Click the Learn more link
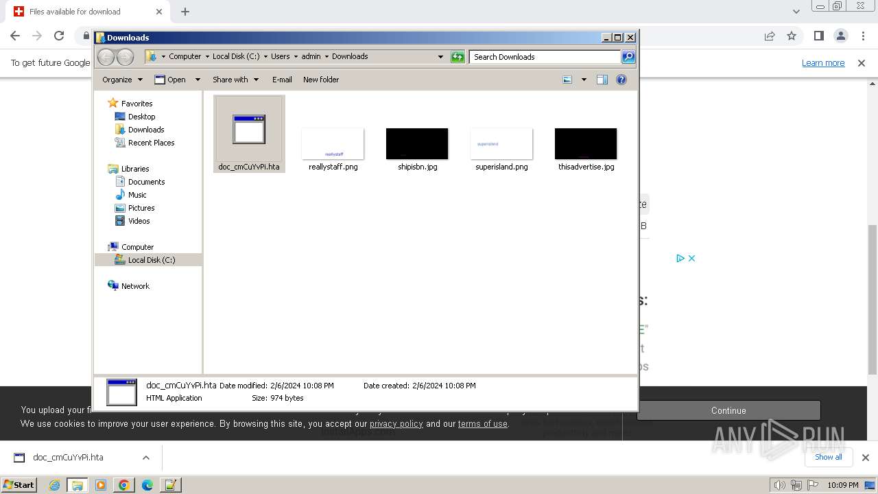This screenshot has height=494, width=878. pyautogui.click(x=823, y=63)
